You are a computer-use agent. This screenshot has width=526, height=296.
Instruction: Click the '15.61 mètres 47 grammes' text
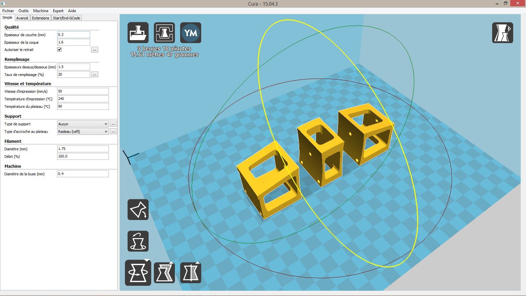tap(164, 55)
